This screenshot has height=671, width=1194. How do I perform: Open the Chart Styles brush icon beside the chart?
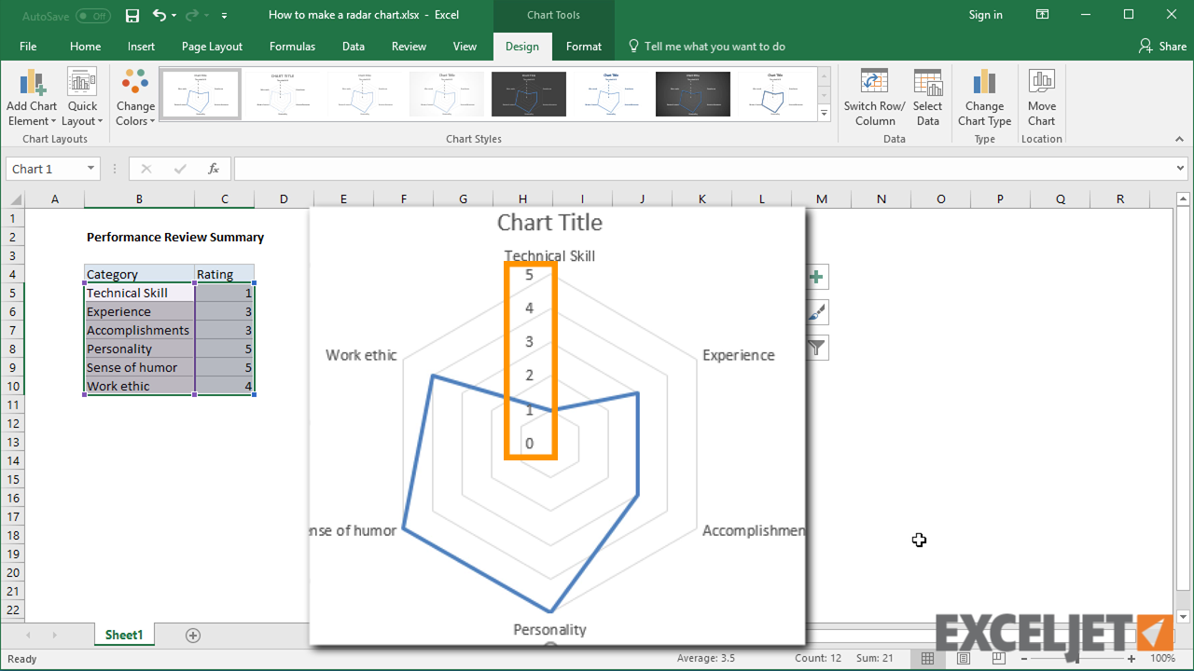[816, 312]
